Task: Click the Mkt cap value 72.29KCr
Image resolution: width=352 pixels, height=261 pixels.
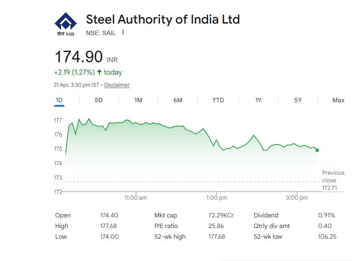Action: pos(221,215)
